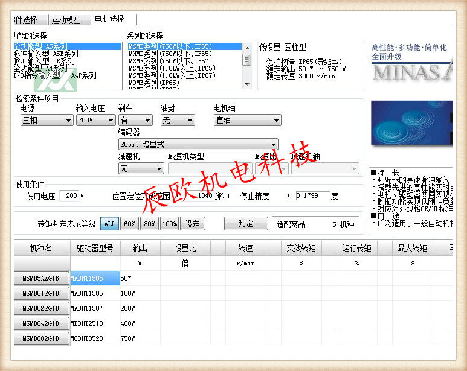The height and width of the screenshot is (371, 467).
Task: Click the MINAS A logo image
Action: pyautogui.click(x=412, y=72)
